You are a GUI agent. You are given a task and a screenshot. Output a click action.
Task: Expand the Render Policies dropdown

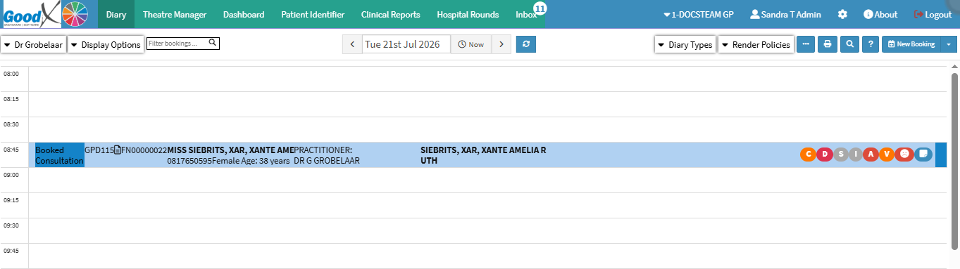756,44
